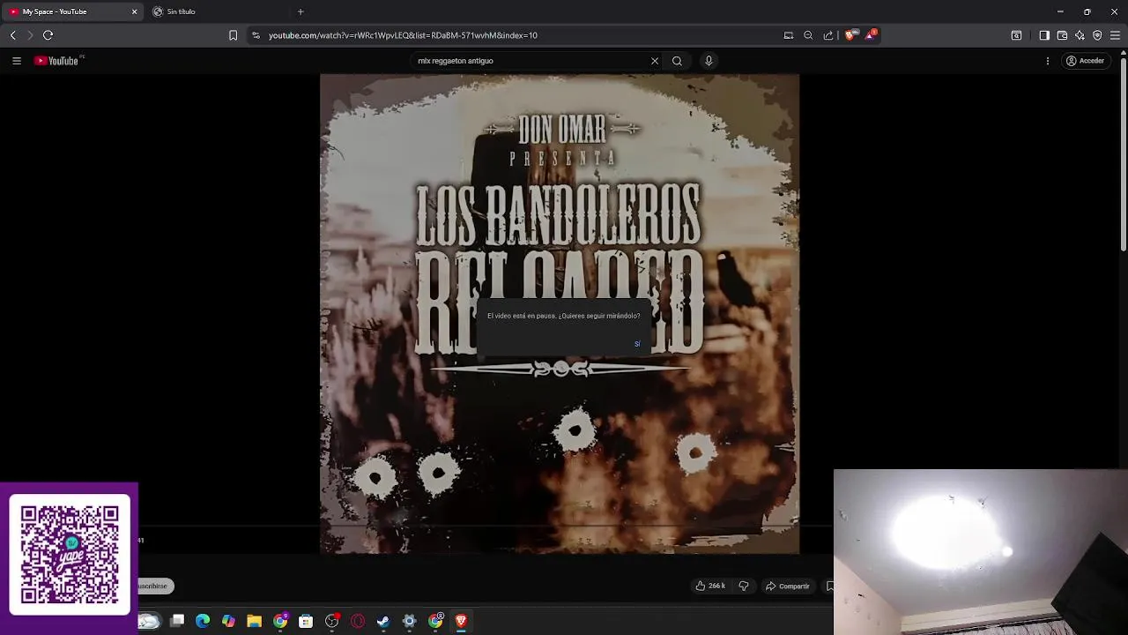Open the Brave VPN shield icon
Image resolution: width=1128 pixels, height=635 pixels.
click(x=1097, y=35)
